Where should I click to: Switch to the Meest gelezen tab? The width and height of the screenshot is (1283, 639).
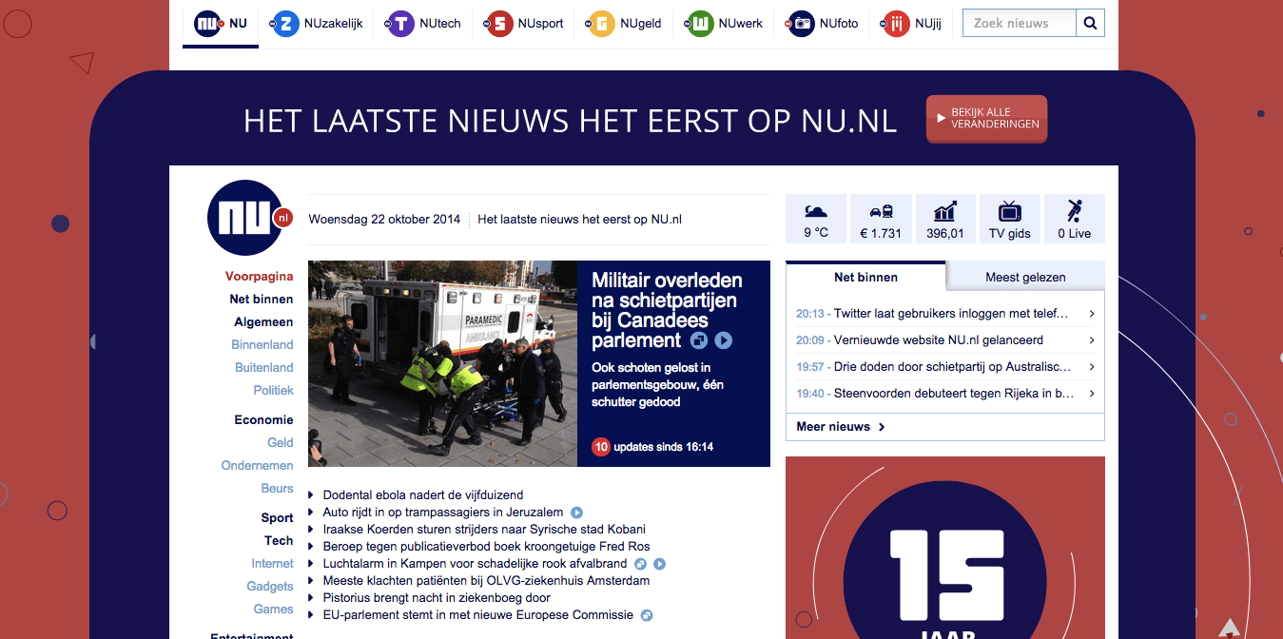(1025, 278)
